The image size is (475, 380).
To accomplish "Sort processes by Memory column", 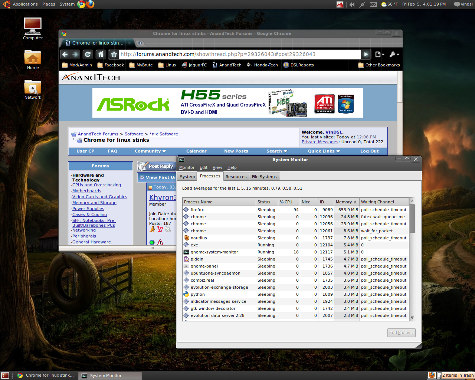I will (x=346, y=202).
